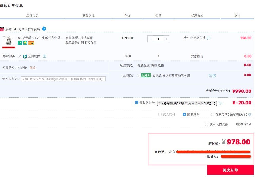
Task: Open the AKG K701 headphone product thumbnail
Action: (x=9, y=42)
